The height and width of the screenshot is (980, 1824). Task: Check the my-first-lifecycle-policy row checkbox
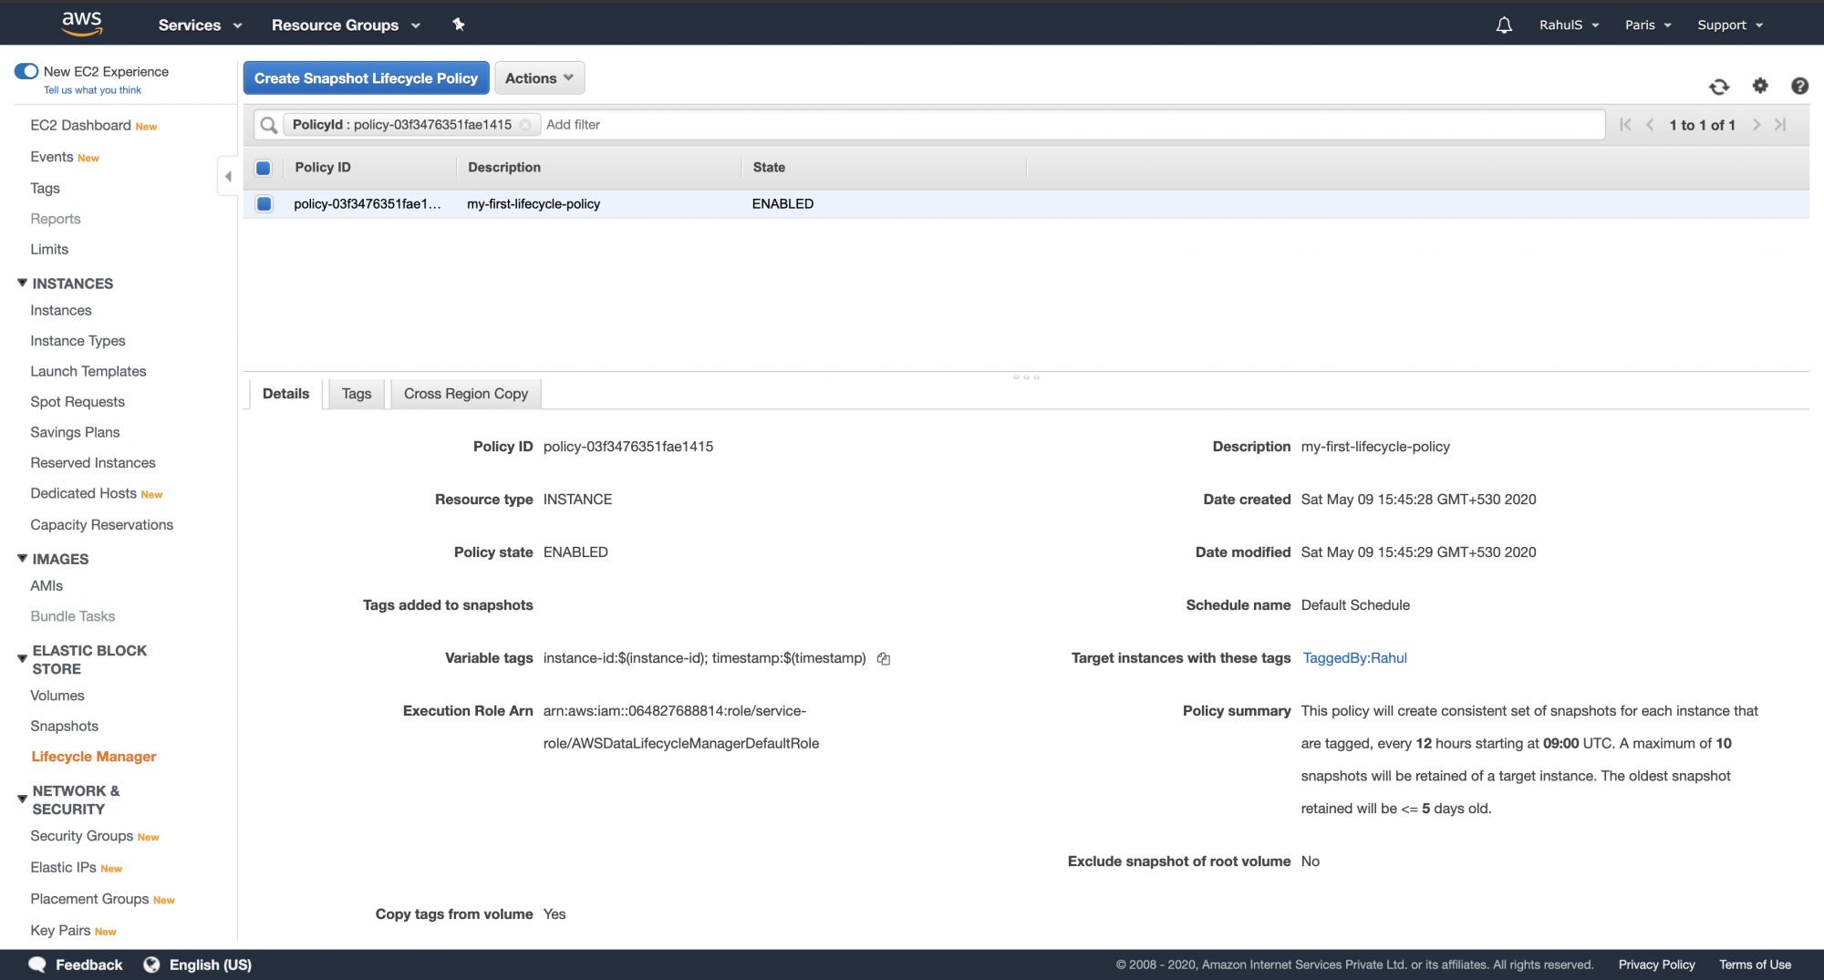coord(264,203)
